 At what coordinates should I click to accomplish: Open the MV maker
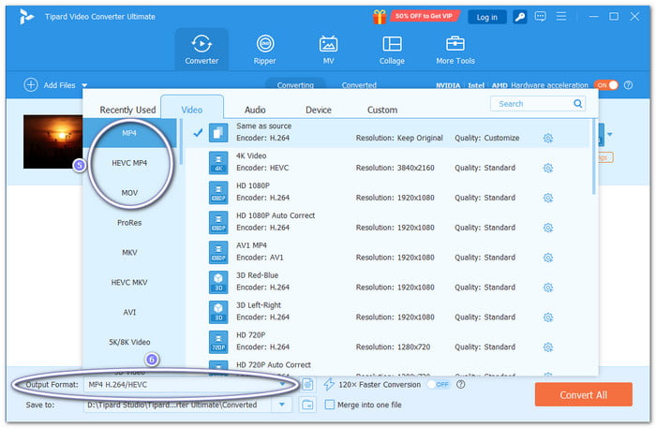(328, 50)
